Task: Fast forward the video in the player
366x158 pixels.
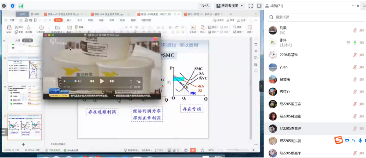Action: tap(112, 81)
